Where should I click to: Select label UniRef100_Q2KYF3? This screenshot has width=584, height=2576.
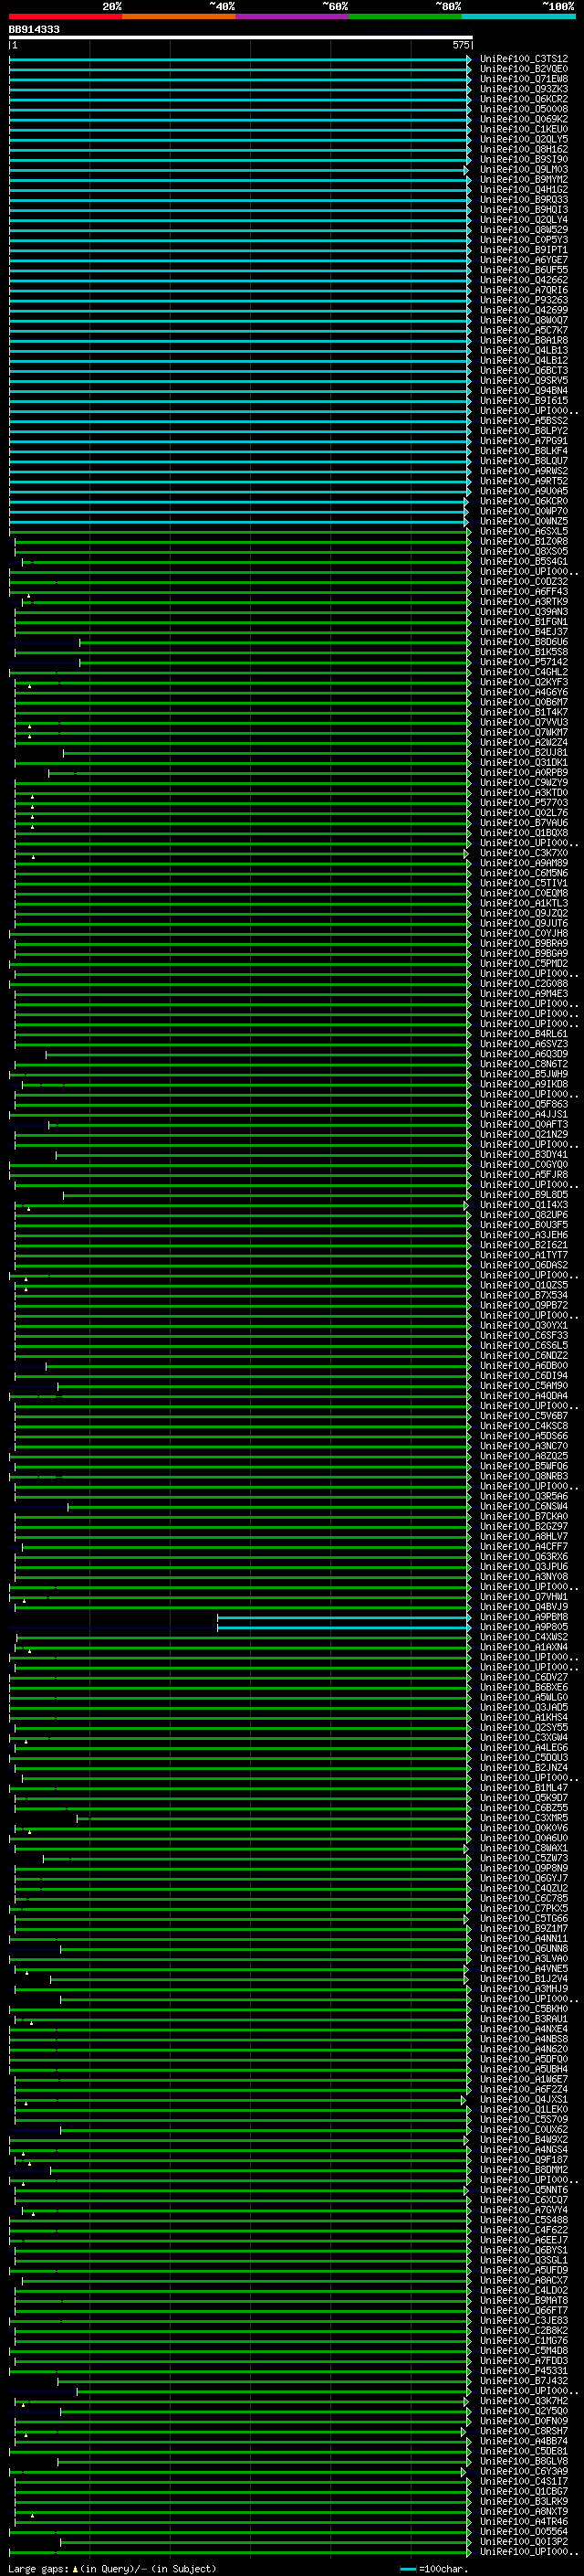tap(524, 682)
